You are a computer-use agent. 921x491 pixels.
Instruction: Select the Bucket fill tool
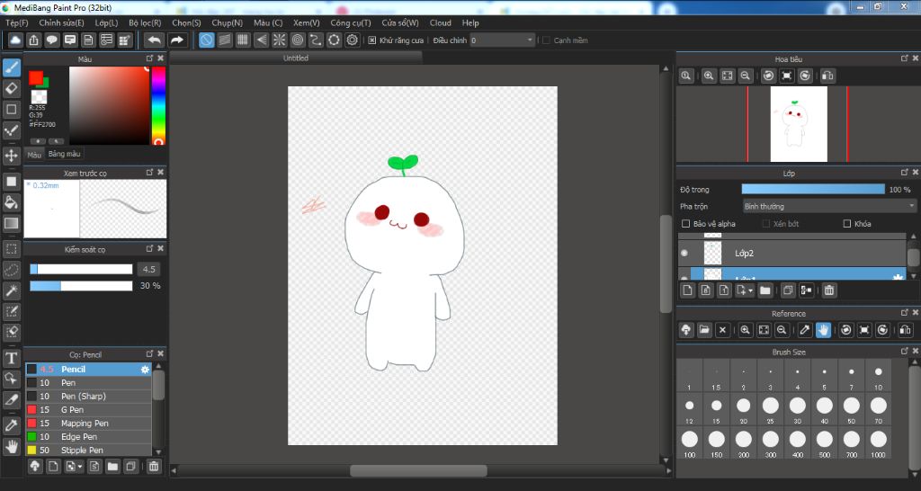click(x=11, y=202)
